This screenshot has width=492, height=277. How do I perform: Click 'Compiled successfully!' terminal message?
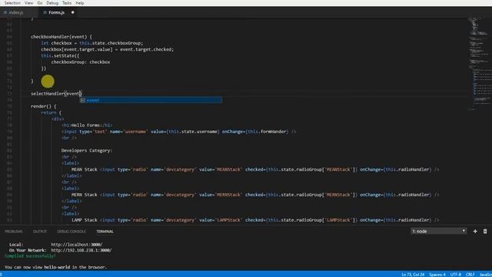30,256
